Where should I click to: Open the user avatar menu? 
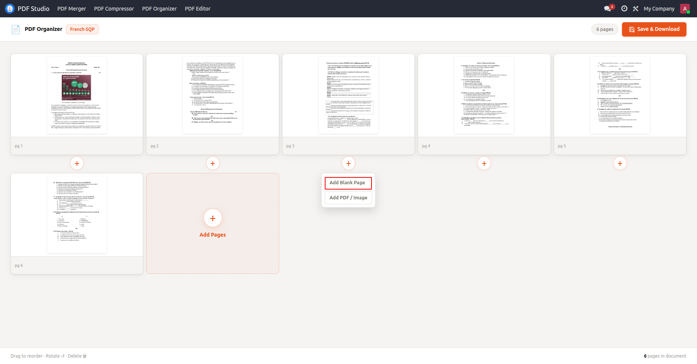(x=685, y=8)
